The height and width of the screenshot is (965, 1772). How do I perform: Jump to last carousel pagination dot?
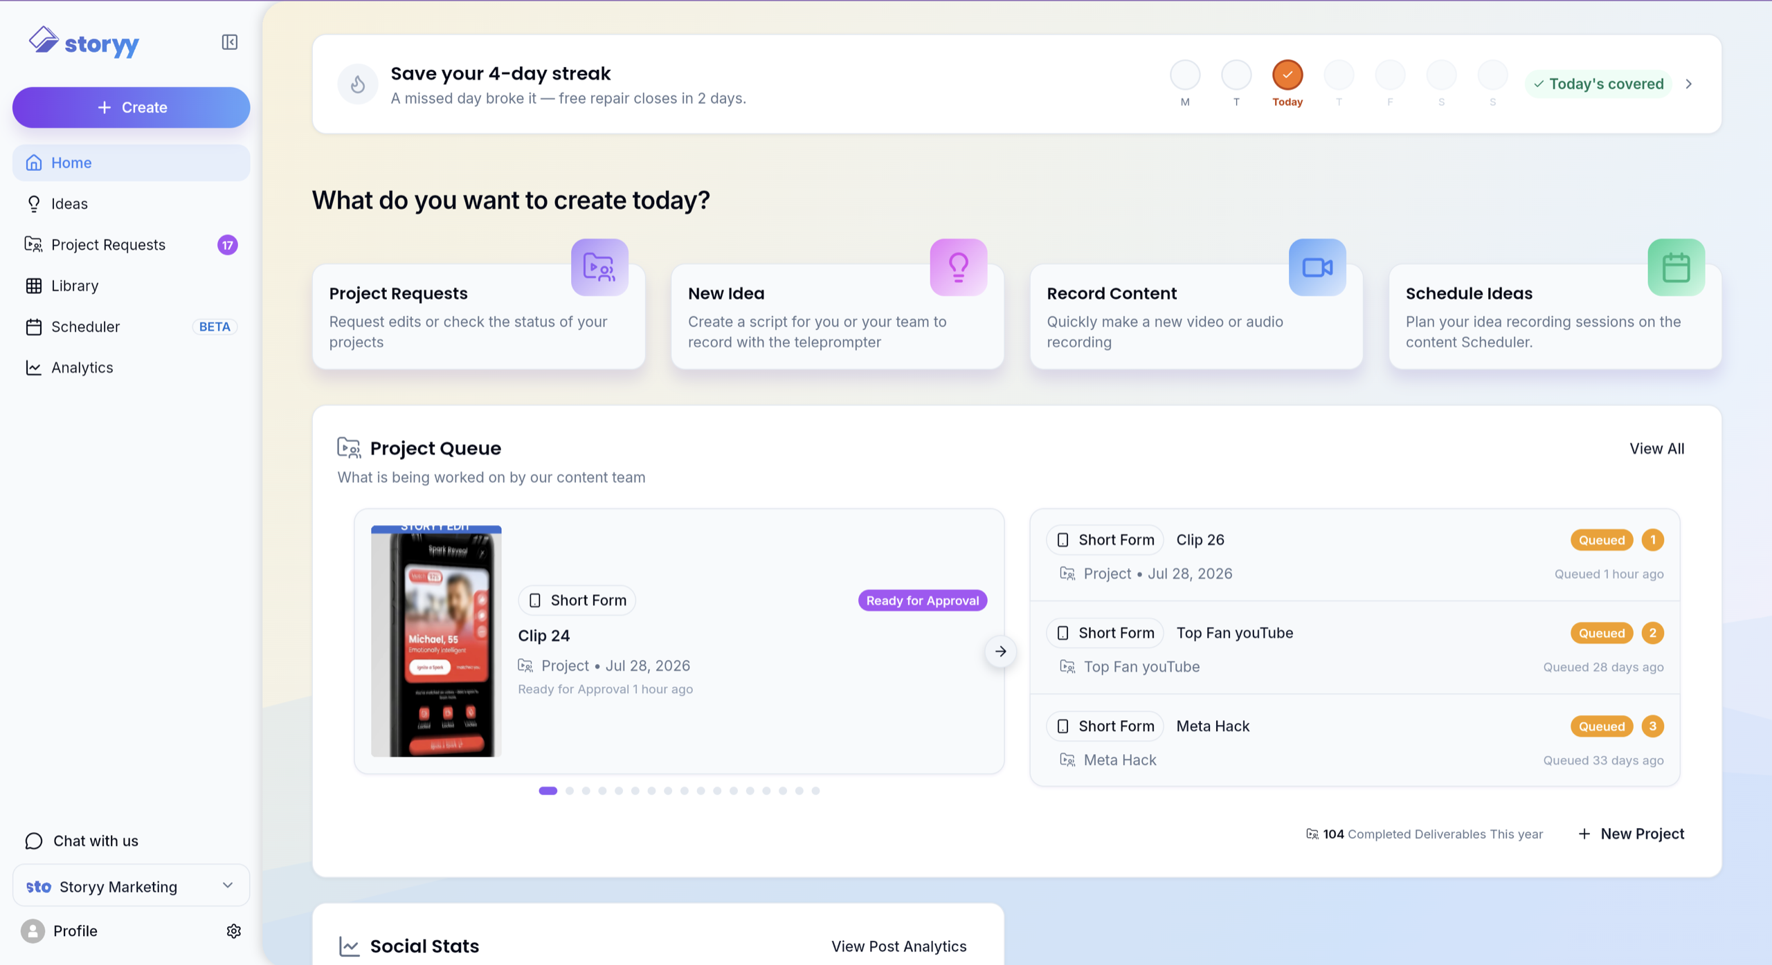pos(815,791)
